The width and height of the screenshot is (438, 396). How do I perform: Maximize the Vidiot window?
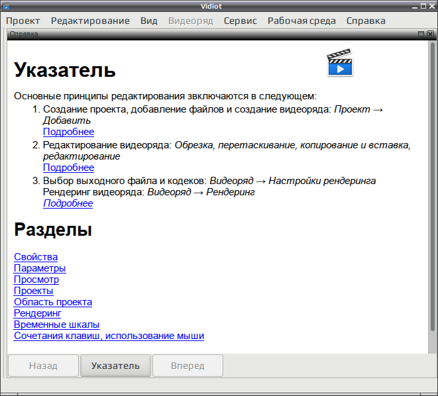point(423,6)
